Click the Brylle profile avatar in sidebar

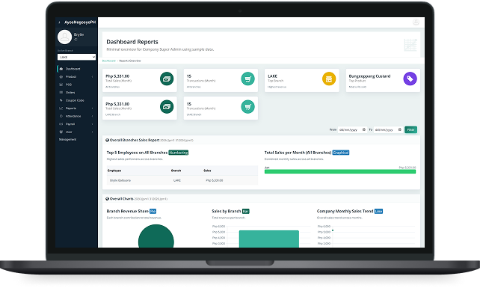click(64, 37)
